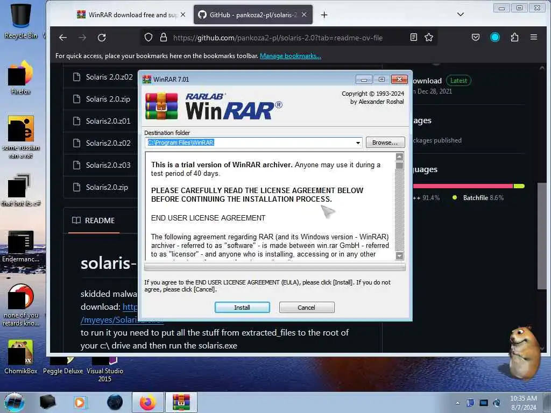Select 'some russian ran a rat' desktop icon
Viewport: 551px width, 413px height.
21,137
